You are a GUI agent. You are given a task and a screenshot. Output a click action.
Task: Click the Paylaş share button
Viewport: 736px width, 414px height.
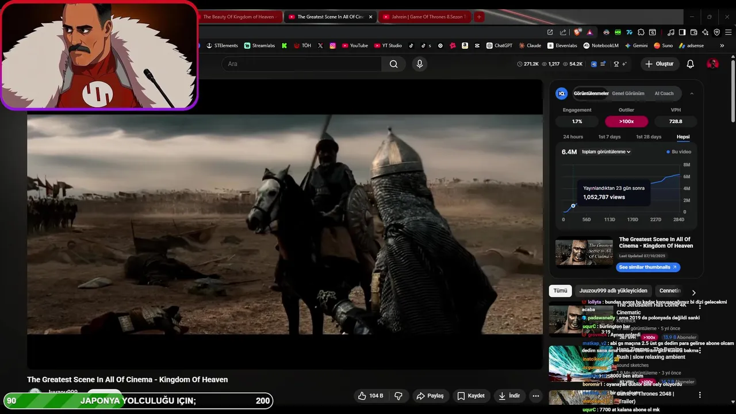point(430,396)
